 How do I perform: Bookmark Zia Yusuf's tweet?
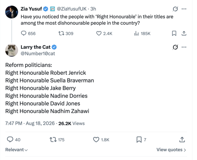point(174,33)
